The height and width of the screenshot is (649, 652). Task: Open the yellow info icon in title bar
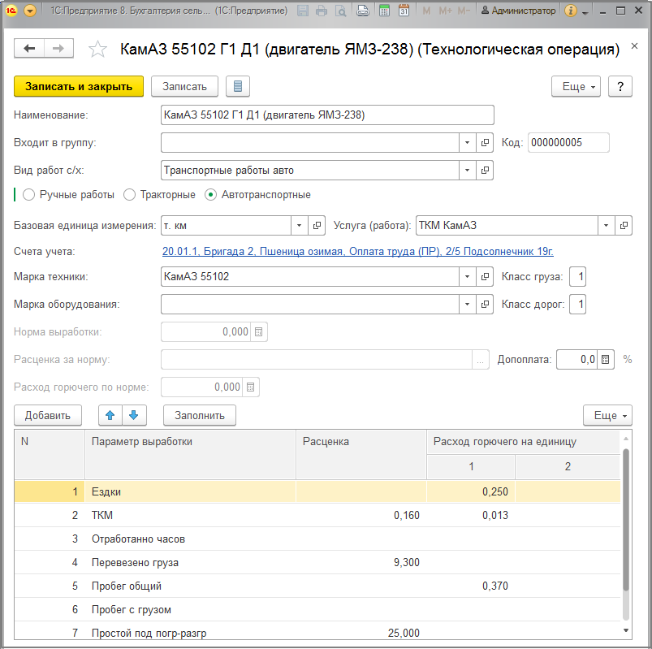pos(571,11)
